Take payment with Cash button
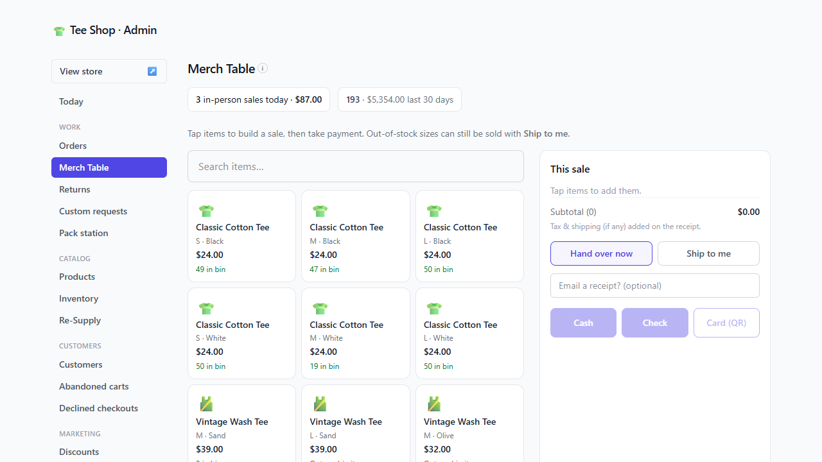Screen dimensions: 822x462 (583, 323)
